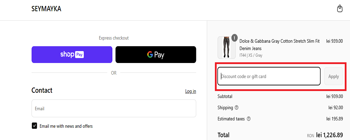350x140 pixels.
Task: Click the Shipping help question icon
Action: (237, 107)
